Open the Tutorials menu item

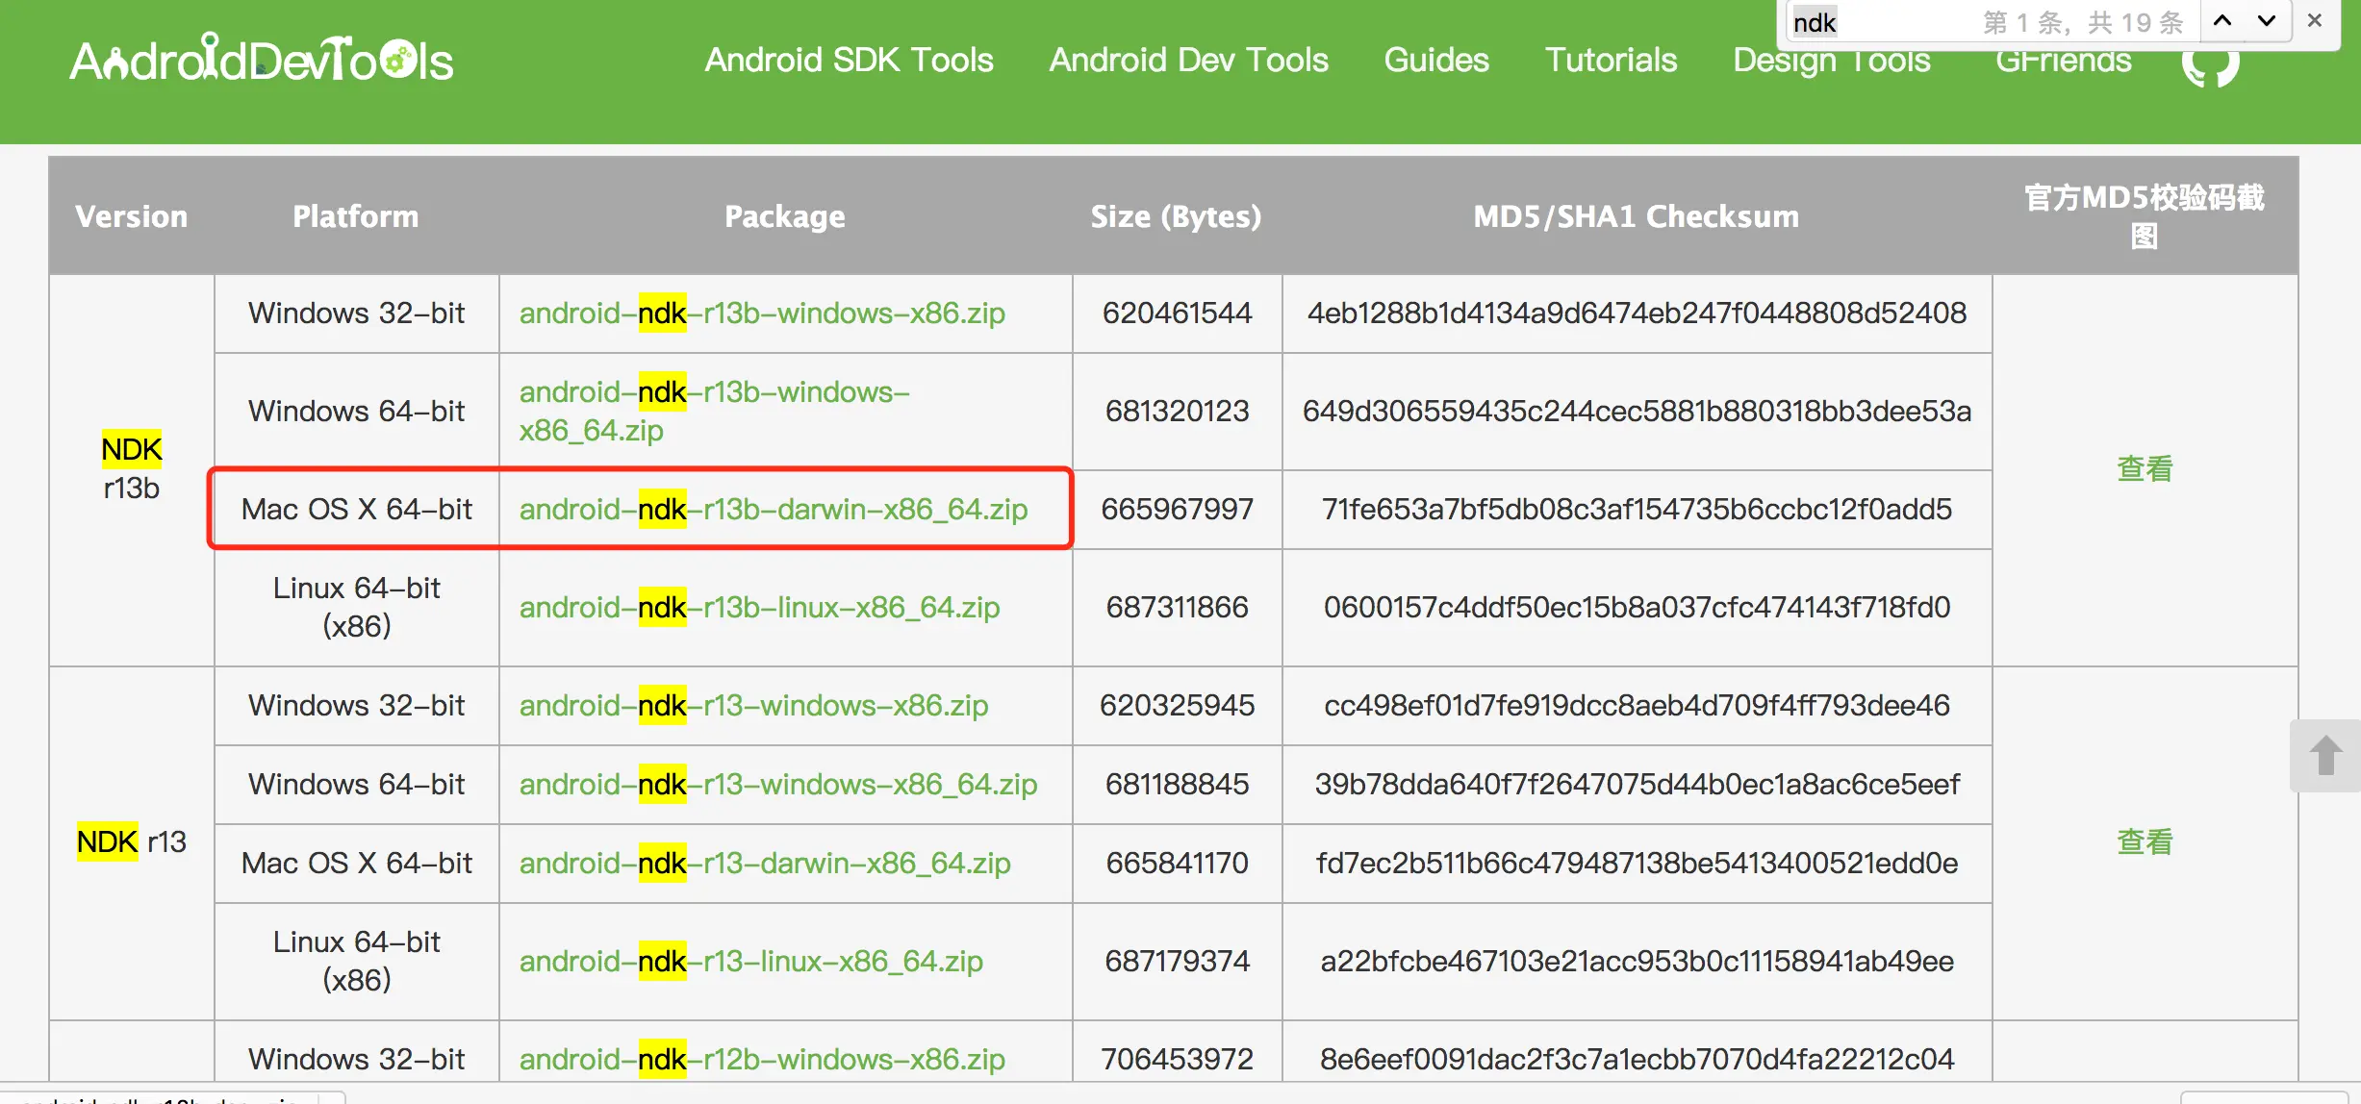(1611, 60)
